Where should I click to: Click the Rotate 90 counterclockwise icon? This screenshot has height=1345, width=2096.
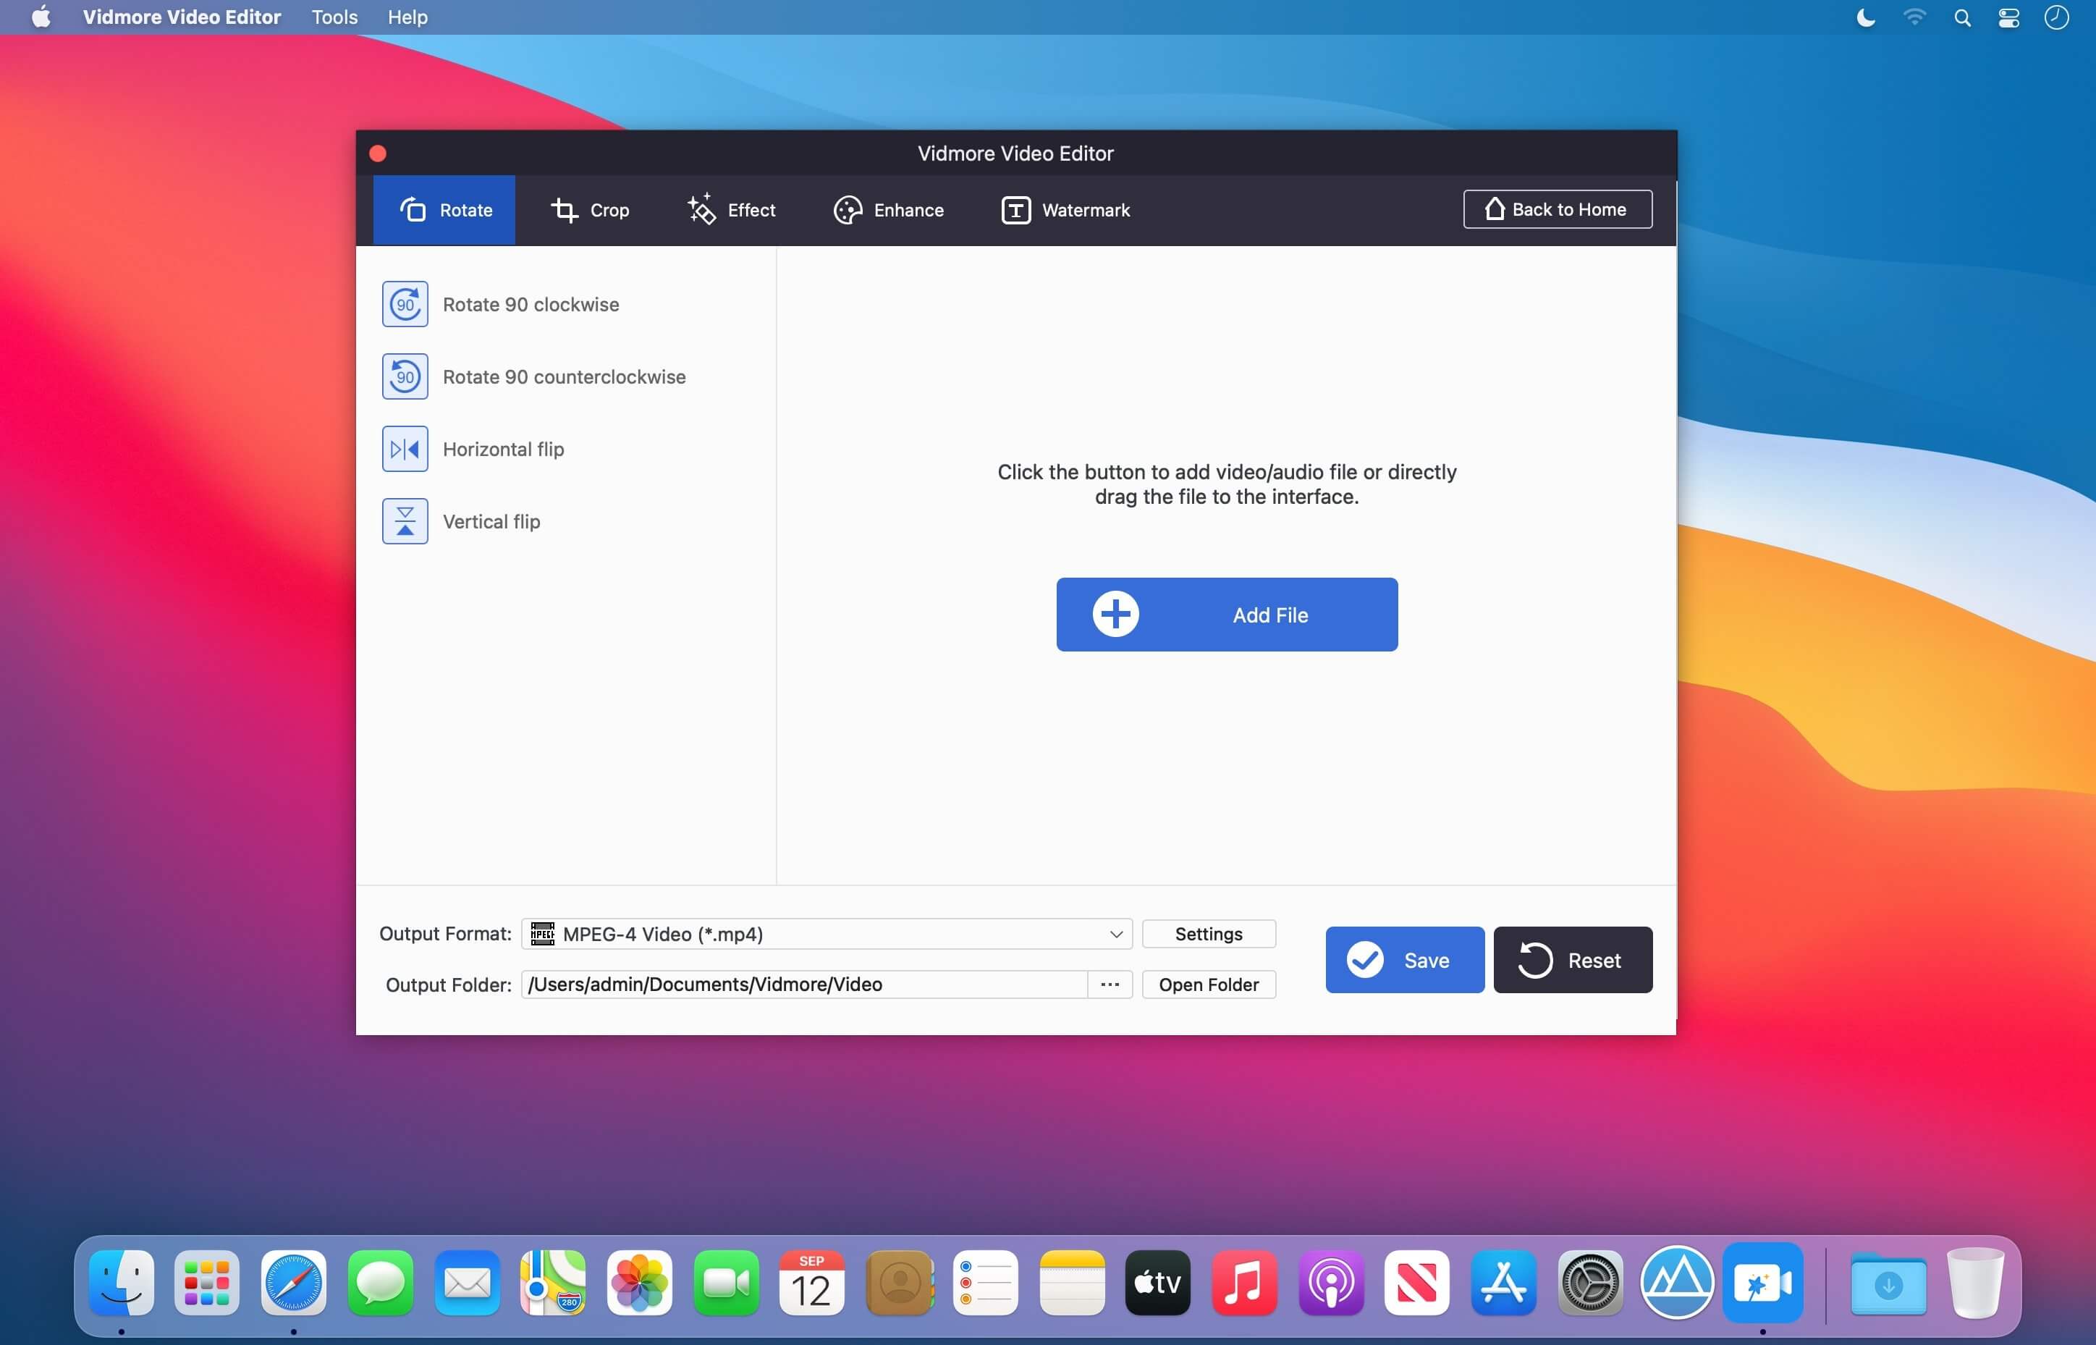405,376
